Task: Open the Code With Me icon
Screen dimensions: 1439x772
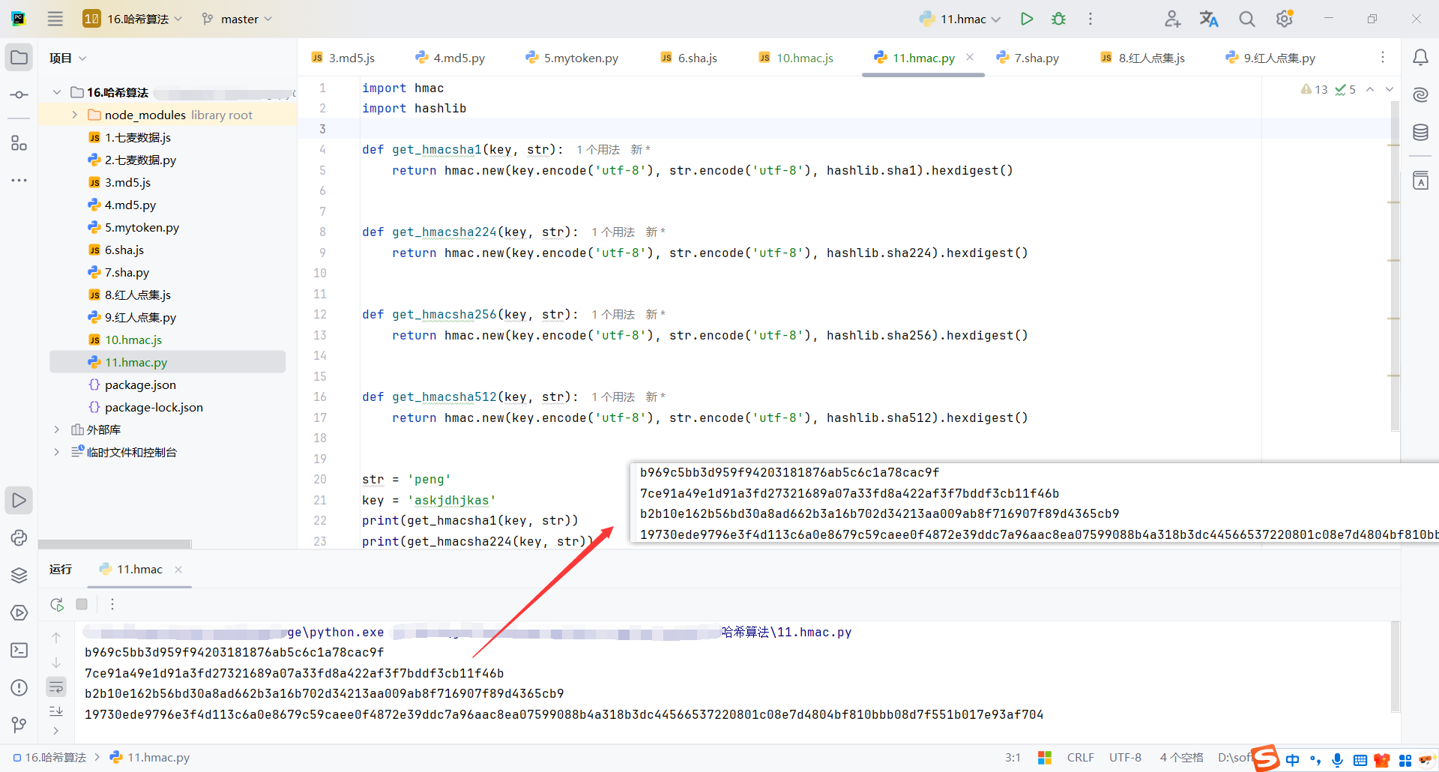Action: [x=1172, y=19]
